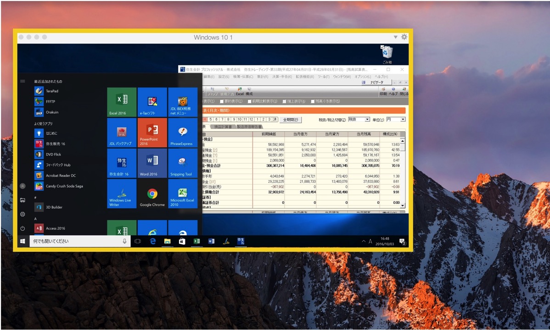Toggle the 積上表示(4) checkbox
This screenshot has width=550, height=330.
click(x=285, y=101)
